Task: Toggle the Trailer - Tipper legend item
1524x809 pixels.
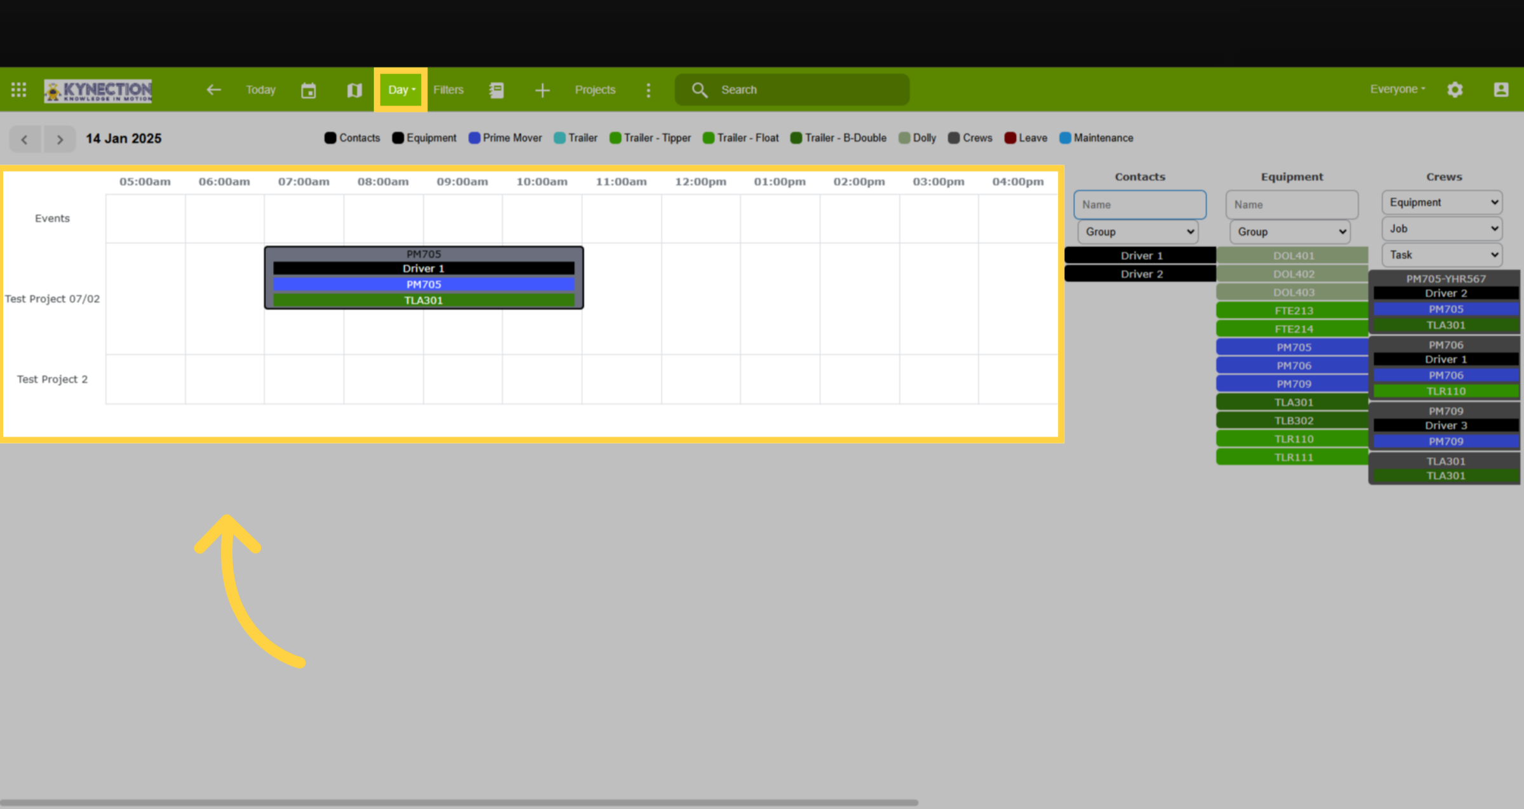Action: [x=650, y=138]
